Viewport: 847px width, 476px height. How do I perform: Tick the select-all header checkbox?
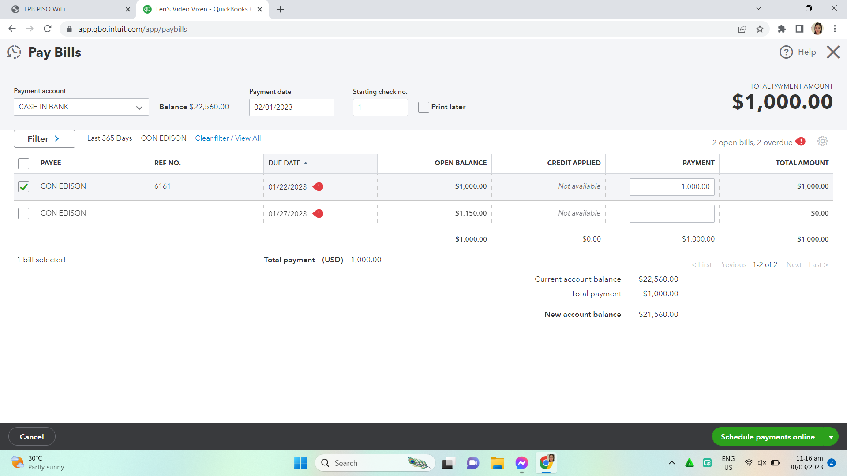24,164
